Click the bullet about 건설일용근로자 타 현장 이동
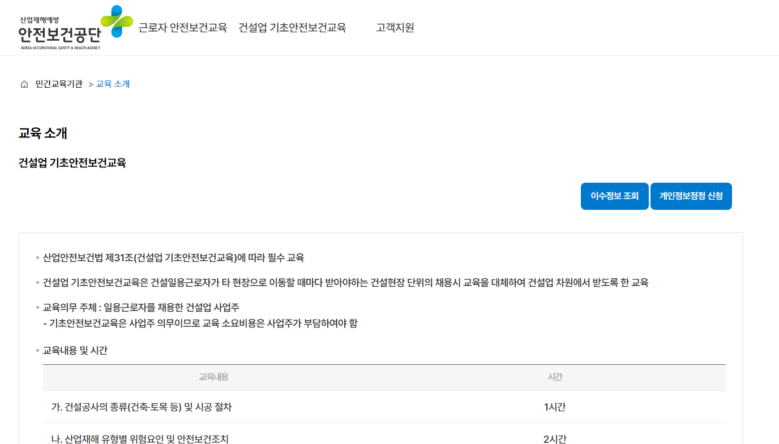Viewport: 779px width, 444px height. coord(345,283)
